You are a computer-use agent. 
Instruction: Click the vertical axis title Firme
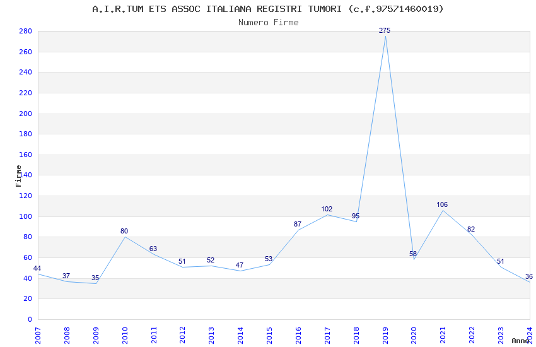18,176
